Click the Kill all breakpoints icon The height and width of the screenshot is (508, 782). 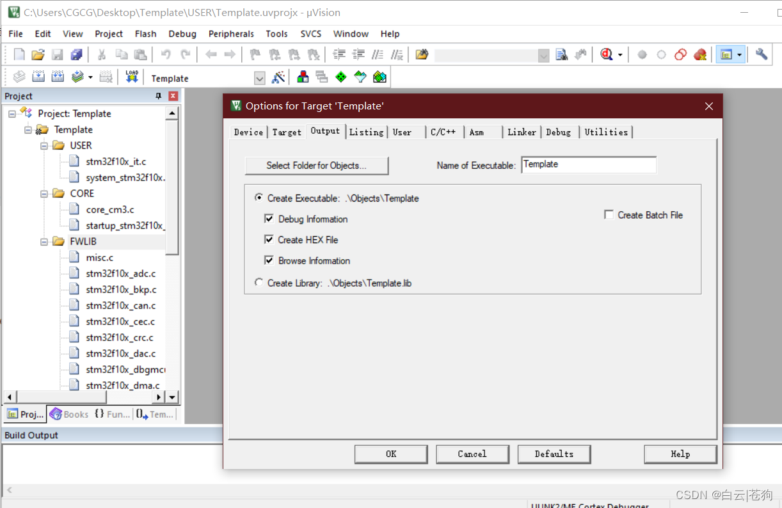[x=700, y=55]
